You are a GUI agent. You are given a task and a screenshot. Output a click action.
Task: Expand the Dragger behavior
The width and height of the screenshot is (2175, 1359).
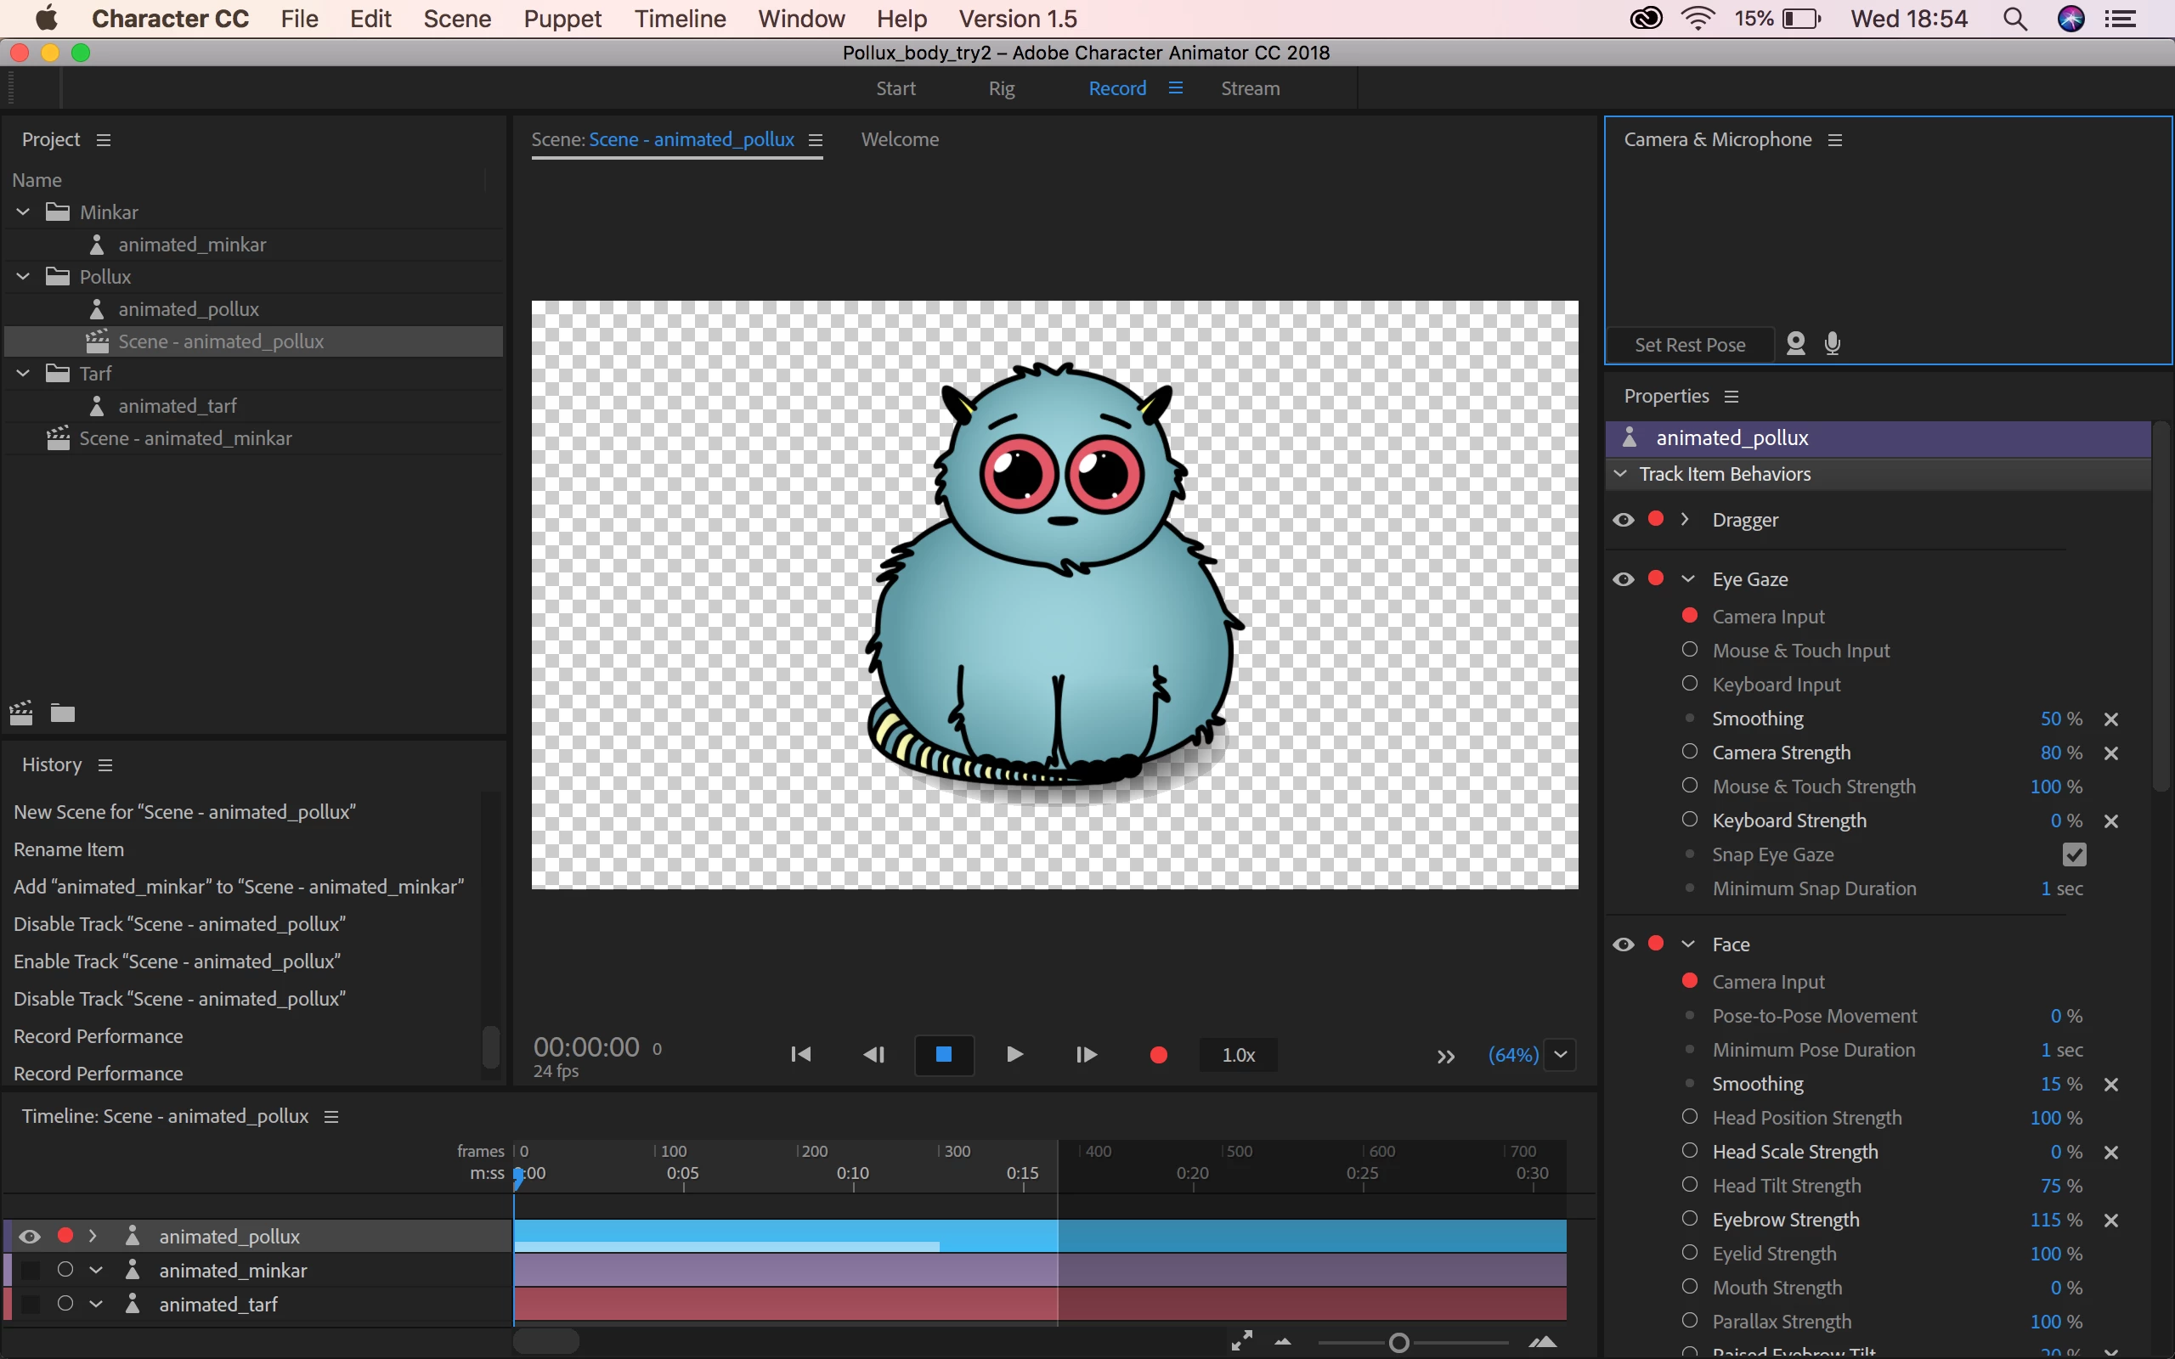pyautogui.click(x=1685, y=519)
